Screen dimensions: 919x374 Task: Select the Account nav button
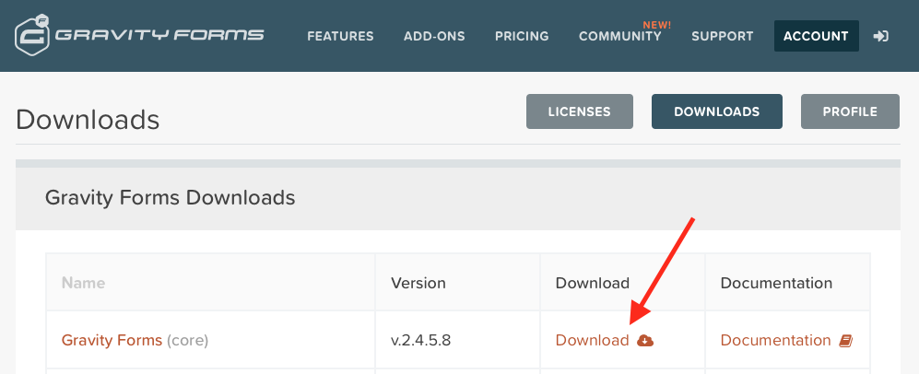click(816, 37)
